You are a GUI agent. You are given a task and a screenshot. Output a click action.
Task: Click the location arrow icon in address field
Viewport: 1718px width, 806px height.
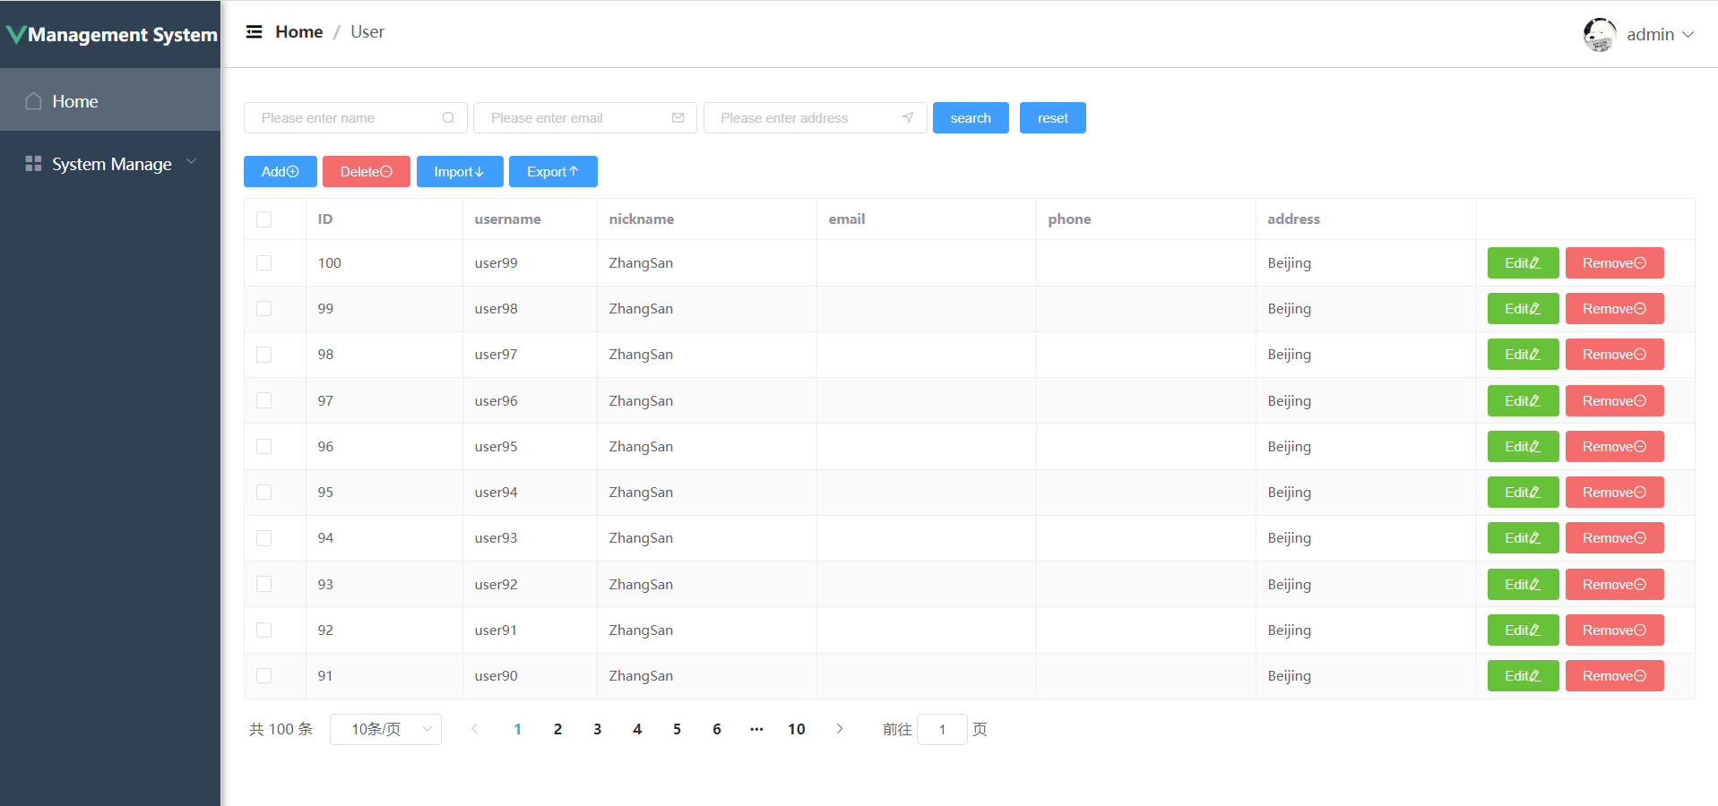coord(908,118)
